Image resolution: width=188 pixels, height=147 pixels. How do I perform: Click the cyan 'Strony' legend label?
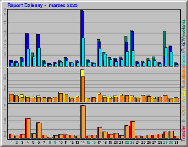pos(184,60)
